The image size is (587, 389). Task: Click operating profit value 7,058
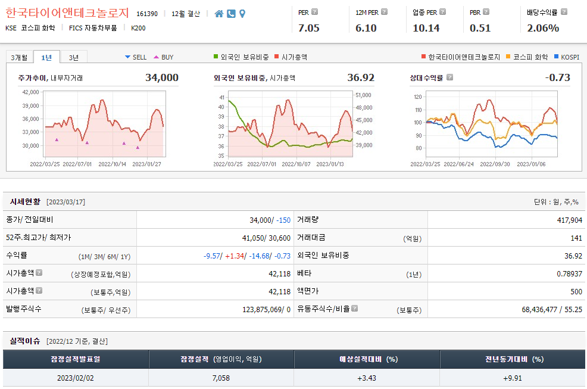tap(221, 378)
